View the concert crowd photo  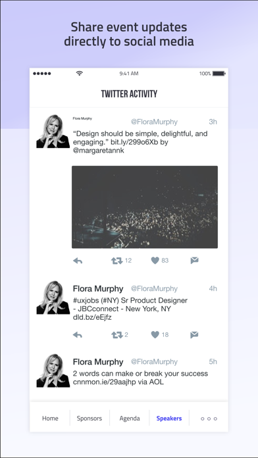(x=145, y=207)
